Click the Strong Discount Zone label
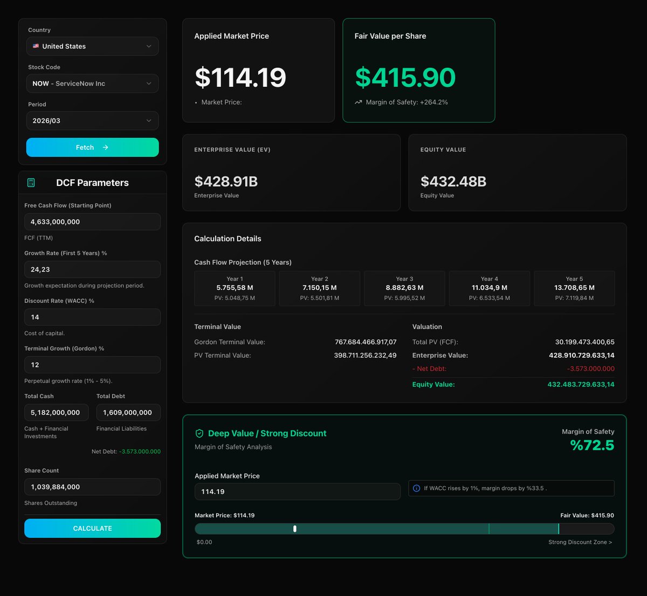 tap(580, 542)
